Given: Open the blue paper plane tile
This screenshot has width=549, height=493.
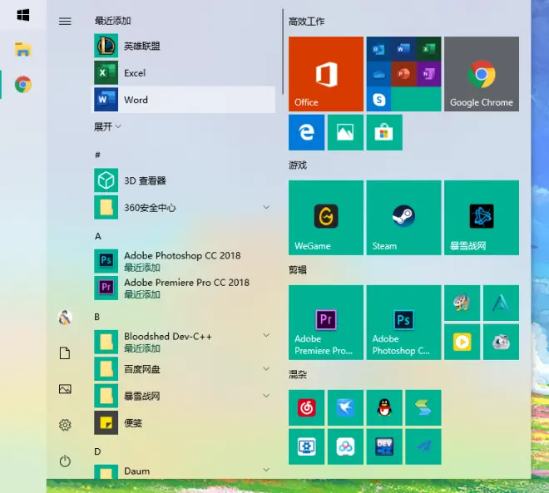Looking at the screenshot, I should point(423,446).
